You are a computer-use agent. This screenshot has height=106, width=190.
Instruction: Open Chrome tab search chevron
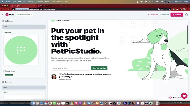click(x=188, y=6)
